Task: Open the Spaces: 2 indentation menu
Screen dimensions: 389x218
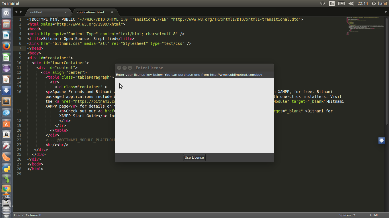Action: 347,215
